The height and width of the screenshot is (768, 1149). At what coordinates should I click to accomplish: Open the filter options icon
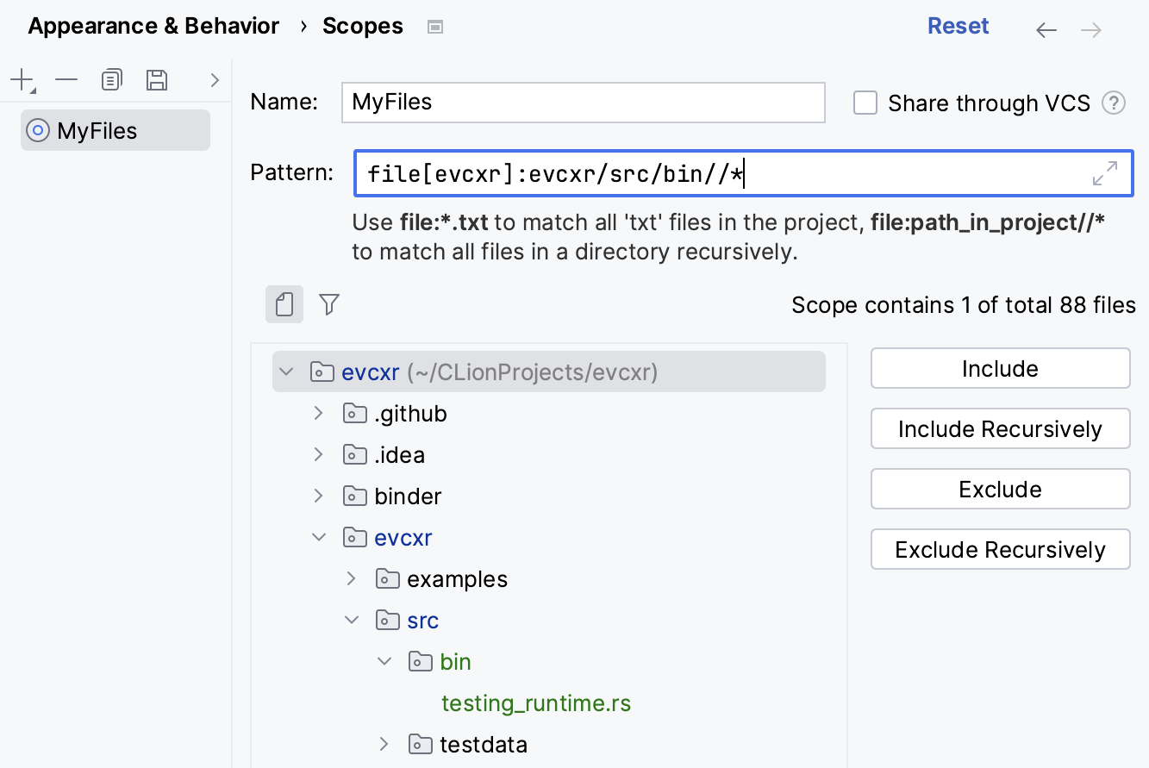(x=328, y=304)
